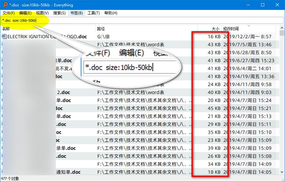Click the scrollbar up arrow

[282, 28]
